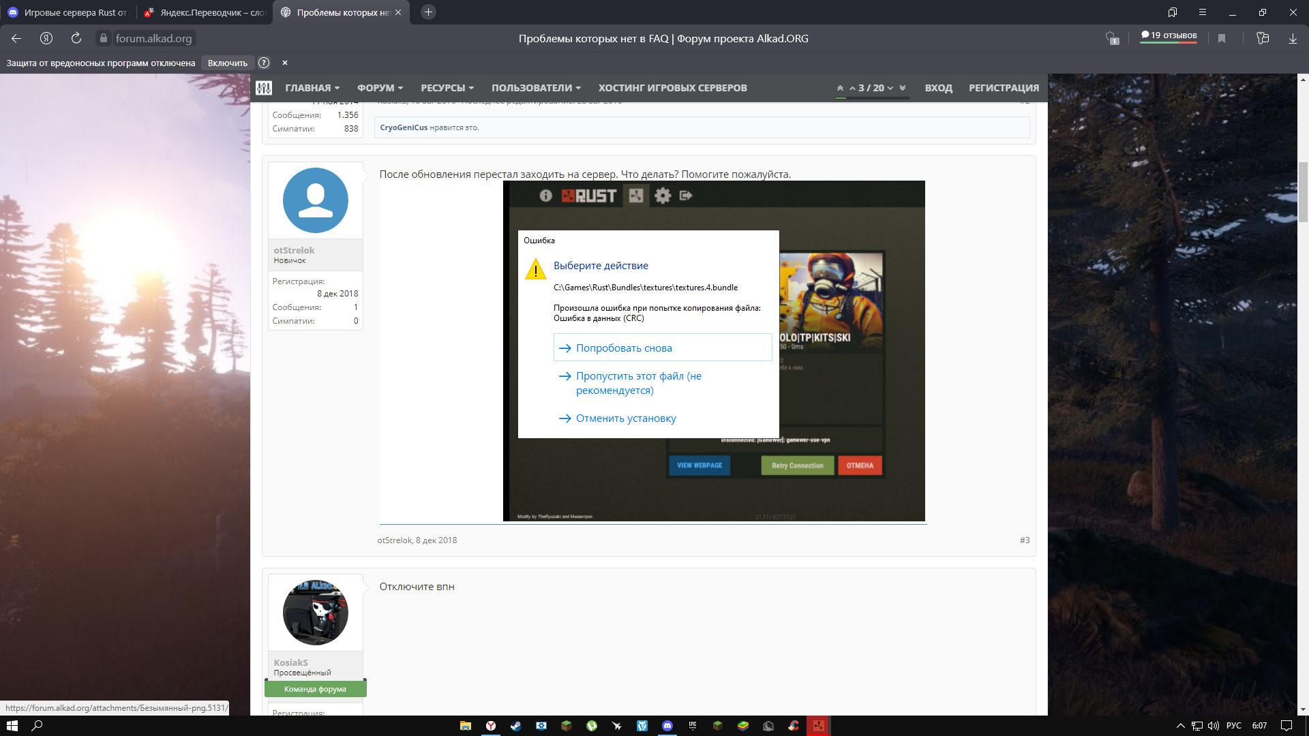Jump to first post double-arrow icon
Screen dimensions: 1309x736
click(840, 88)
